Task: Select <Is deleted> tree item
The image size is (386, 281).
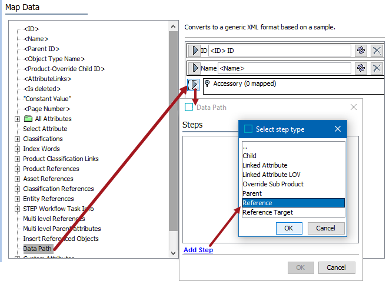Action: pos(42,89)
